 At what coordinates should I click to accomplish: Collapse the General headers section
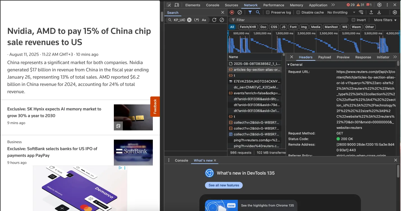(x=289, y=65)
